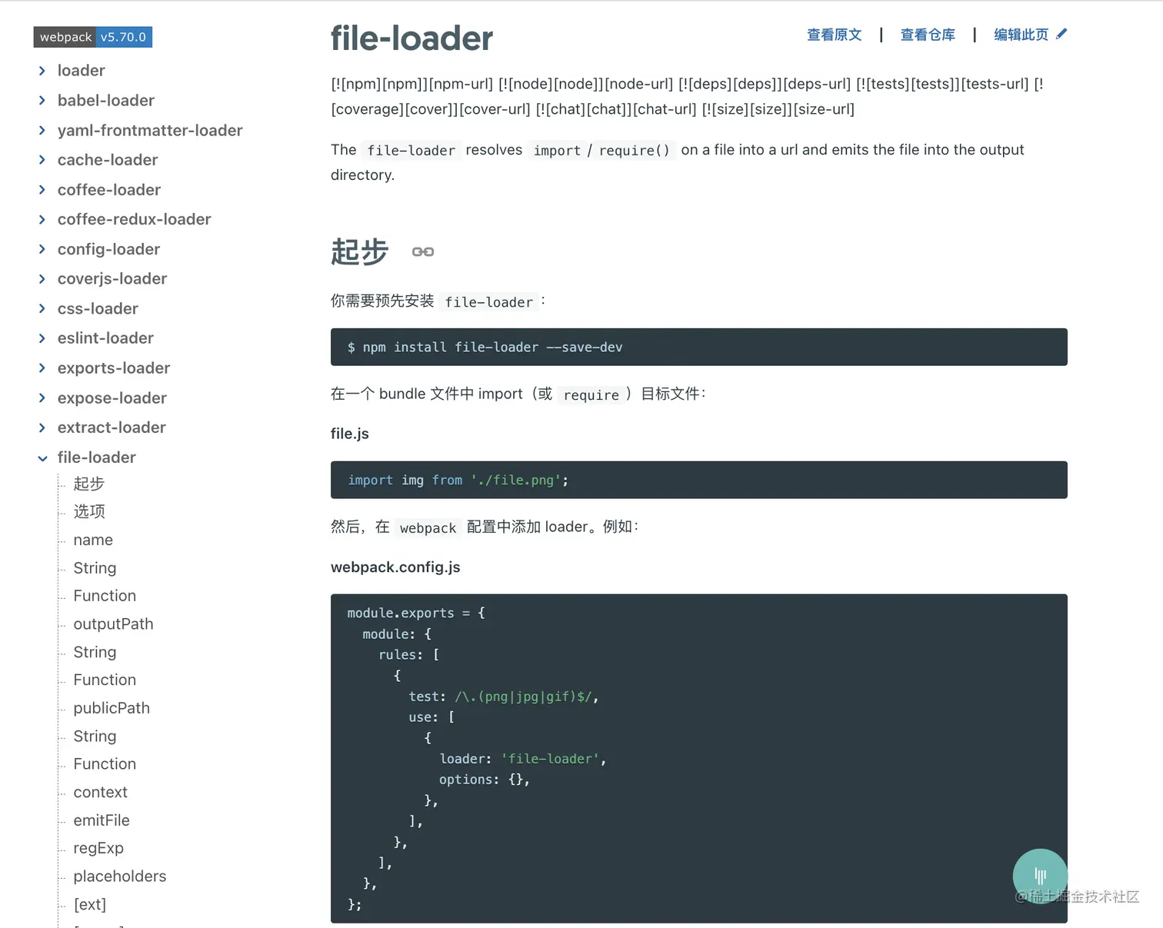This screenshot has width=1163, height=928.
Task: Expand the yaml-frontmatter-loader chevron
Action: (x=42, y=131)
